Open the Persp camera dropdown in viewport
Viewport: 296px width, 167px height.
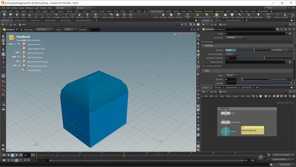tap(181, 34)
